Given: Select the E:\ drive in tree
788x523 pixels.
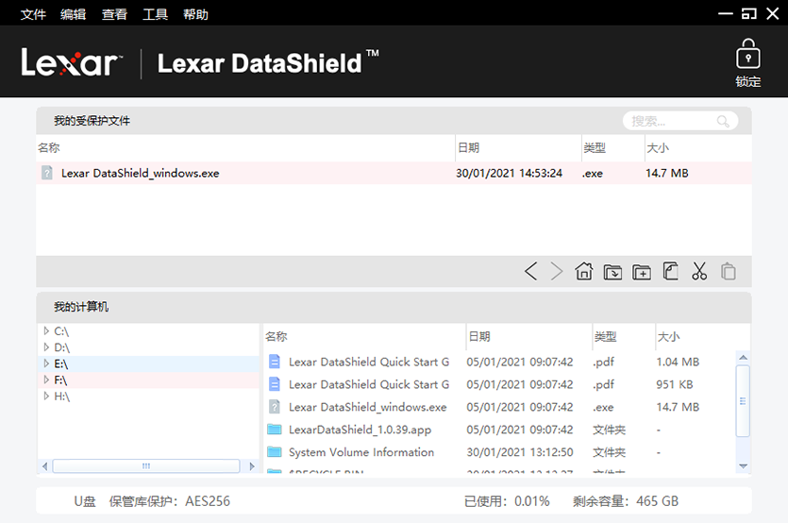Looking at the screenshot, I should click(x=60, y=363).
